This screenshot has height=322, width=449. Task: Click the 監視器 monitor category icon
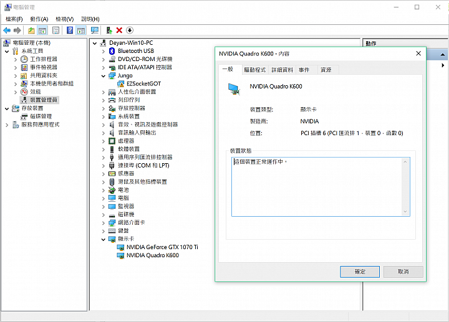pyautogui.click(x=112, y=206)
